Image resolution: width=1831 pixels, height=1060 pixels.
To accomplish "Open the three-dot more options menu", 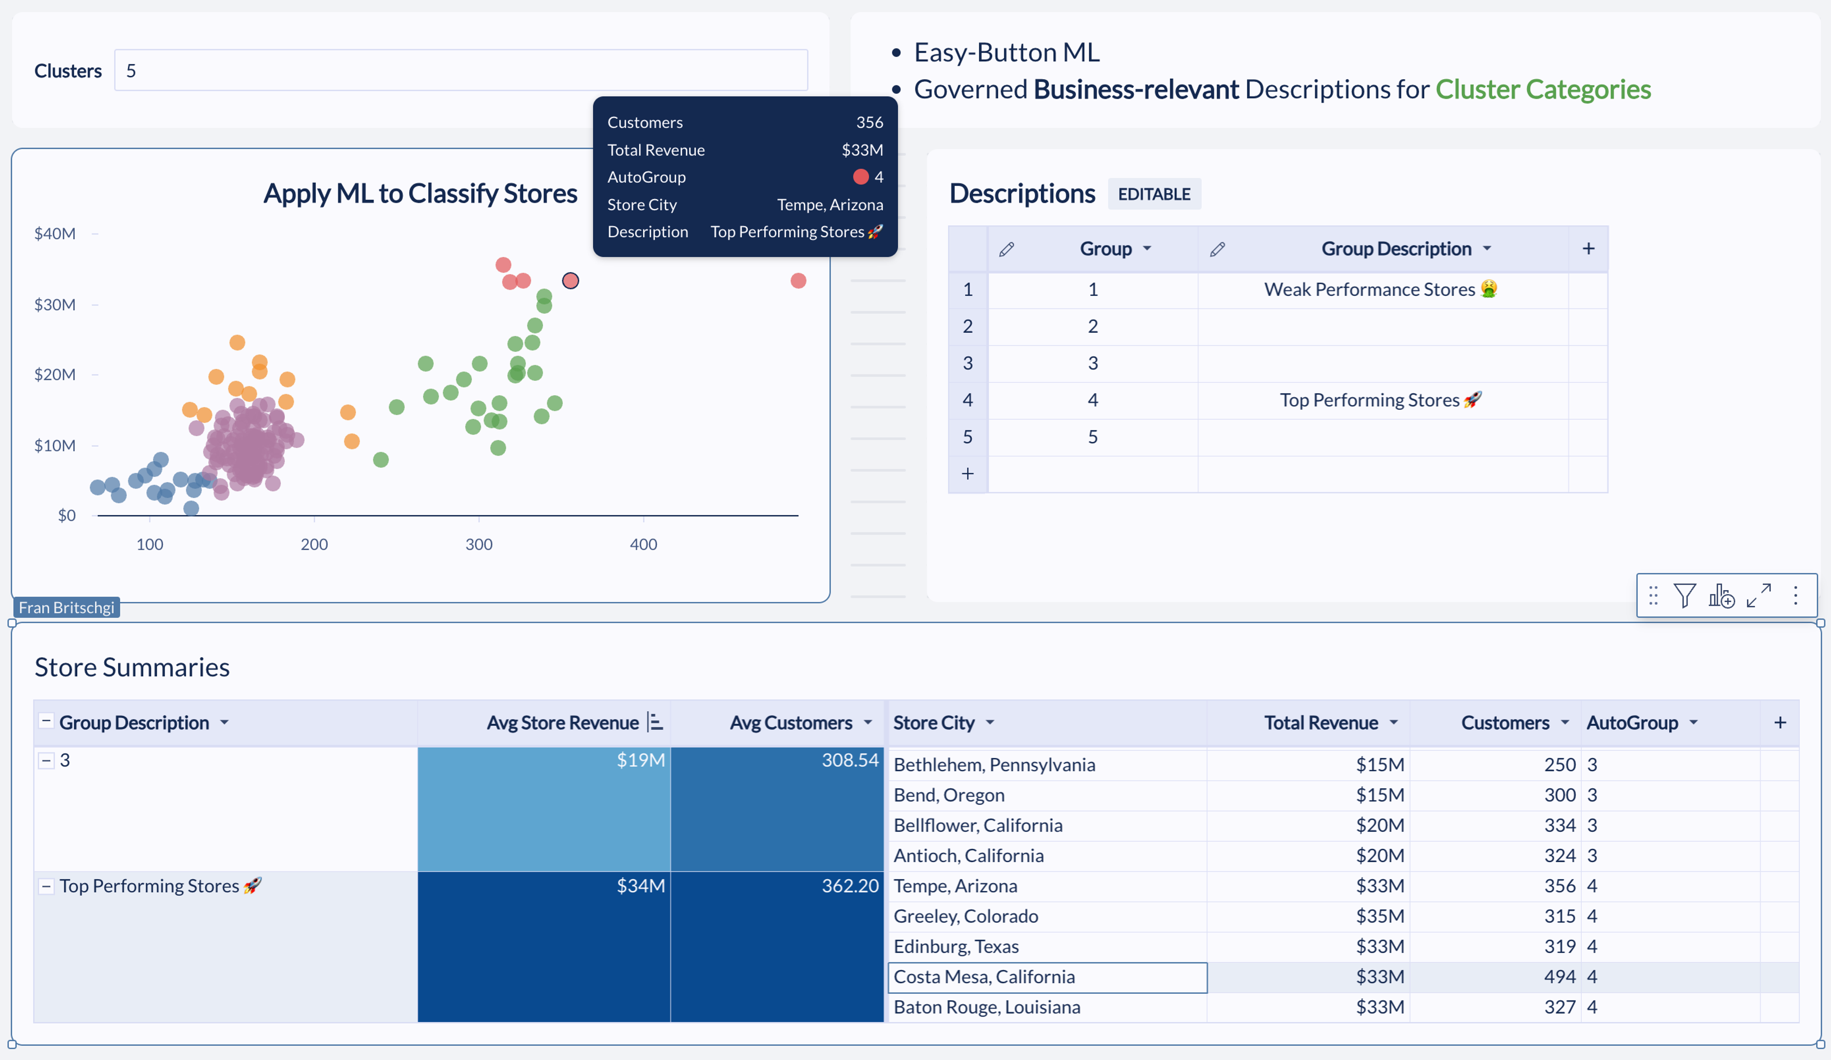I will (x=1795, y=595).
